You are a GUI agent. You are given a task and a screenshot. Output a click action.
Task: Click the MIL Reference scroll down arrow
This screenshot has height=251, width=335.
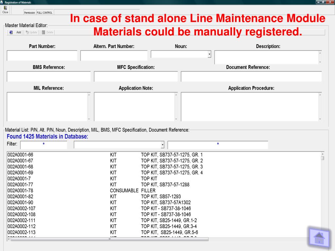pyautogui.click(x=89, y=119)
